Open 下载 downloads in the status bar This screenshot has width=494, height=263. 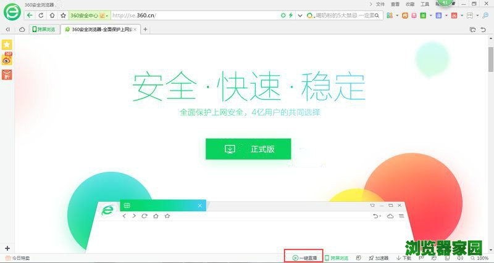point(404,258)
